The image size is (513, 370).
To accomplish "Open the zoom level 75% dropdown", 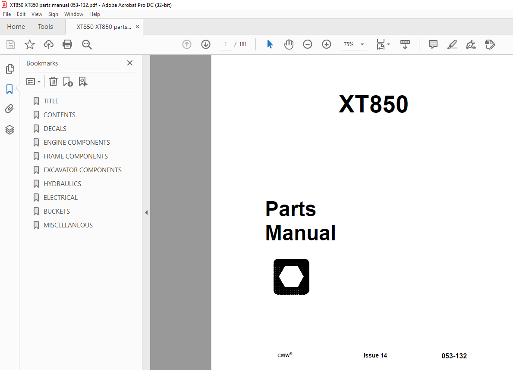I will 354,44.
